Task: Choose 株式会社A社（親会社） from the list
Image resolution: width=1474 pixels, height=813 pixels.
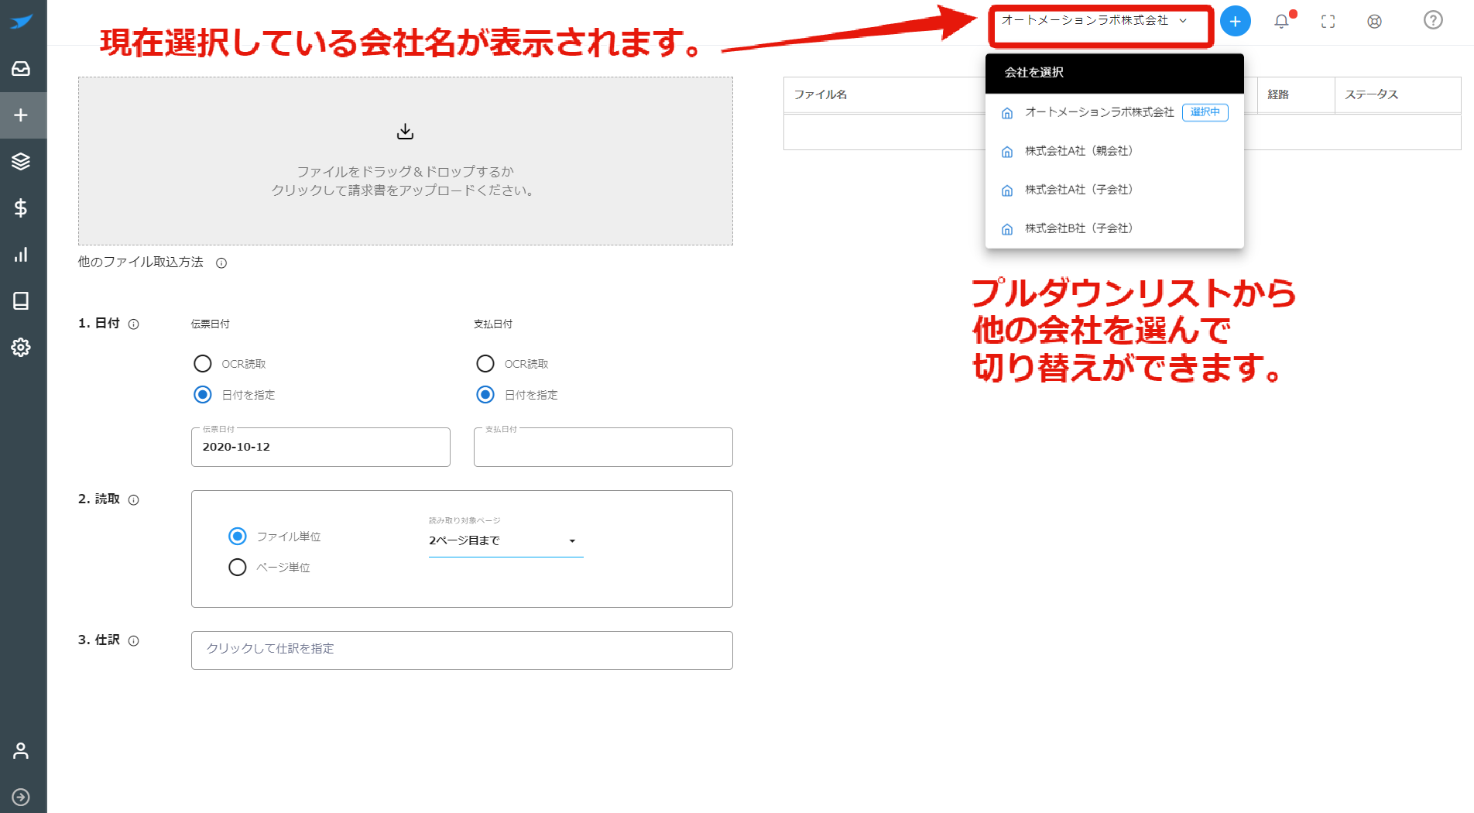Action: [x=1114, y=151]
